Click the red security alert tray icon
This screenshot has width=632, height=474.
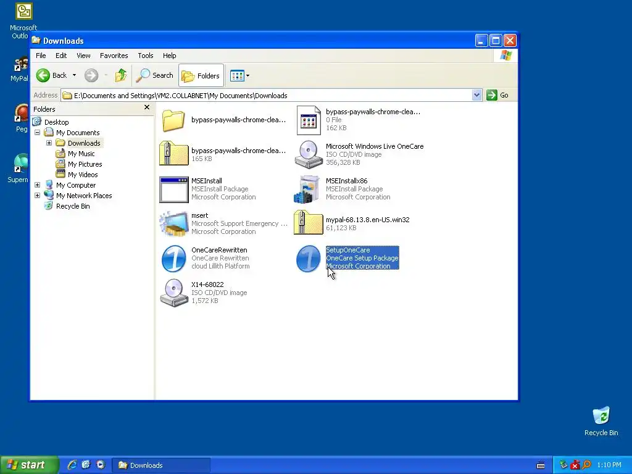pos(575,465)
